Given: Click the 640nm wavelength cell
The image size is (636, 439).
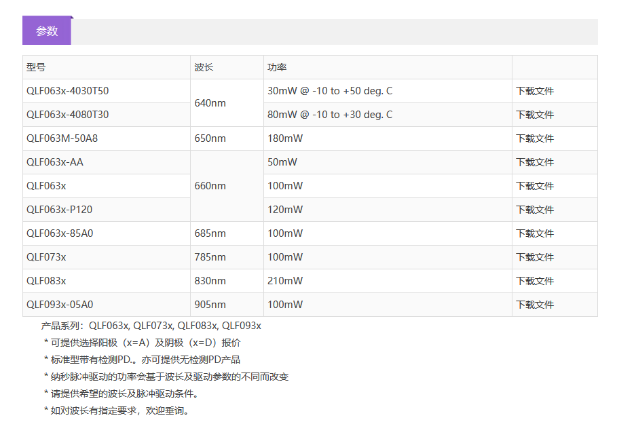Looking at the screenshot, I should [210, 103].
